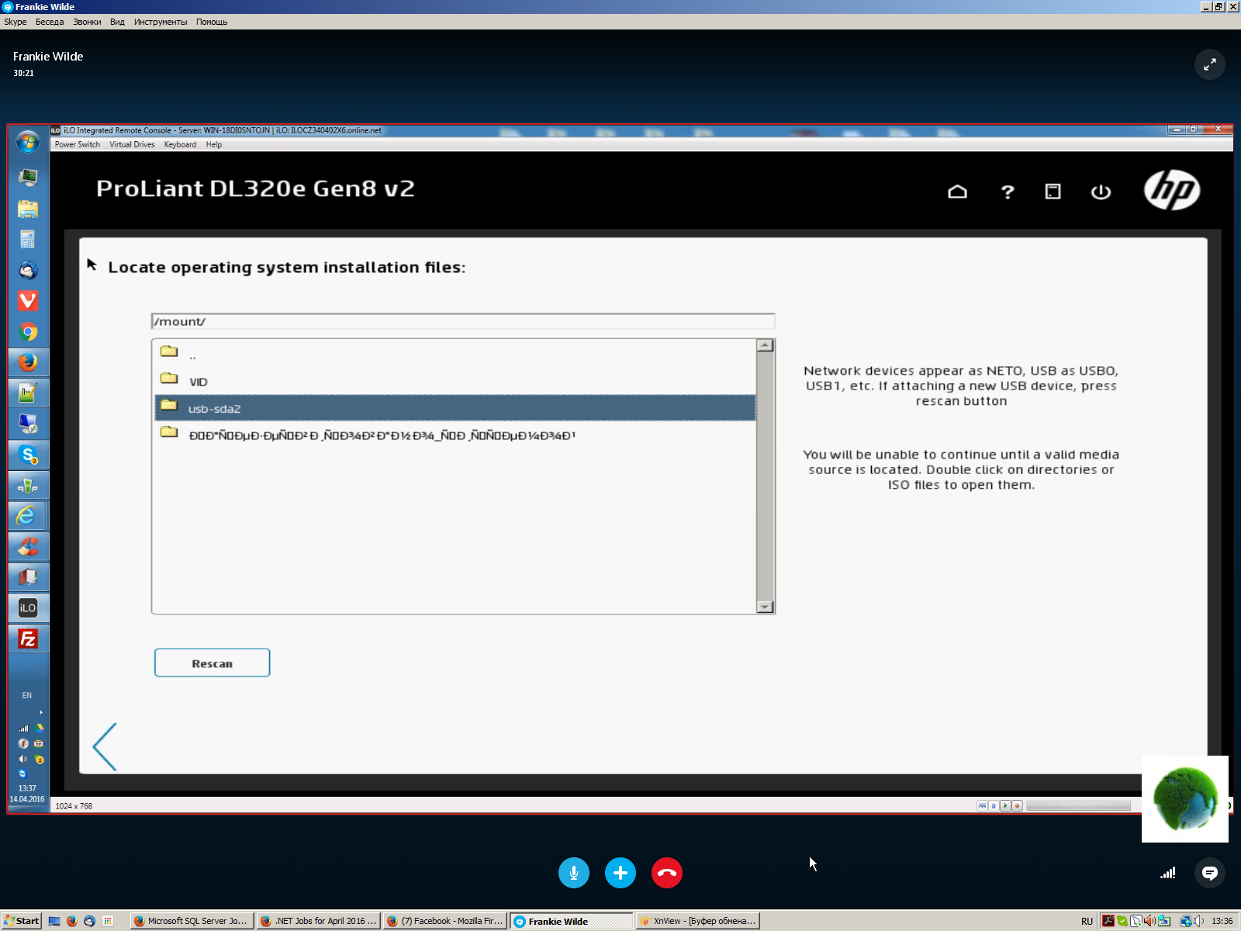
Task: Click the system log notes icon
Action: coord(1053,192)
